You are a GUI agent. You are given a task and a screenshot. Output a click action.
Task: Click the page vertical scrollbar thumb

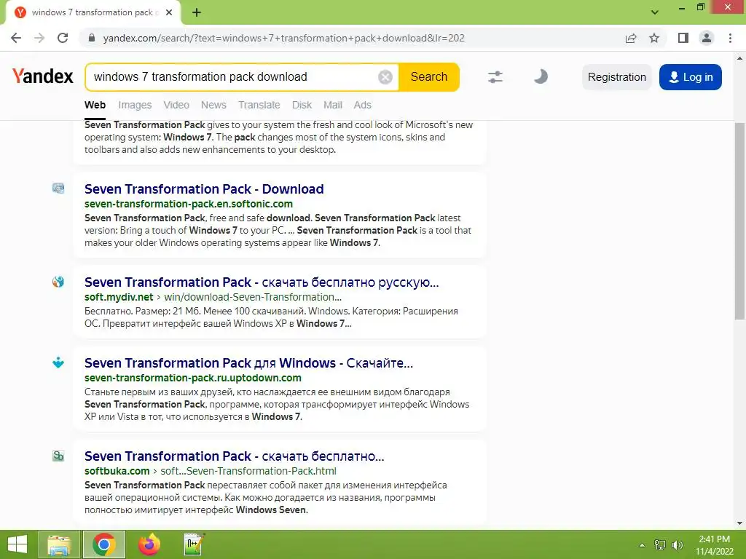point(739,221)
